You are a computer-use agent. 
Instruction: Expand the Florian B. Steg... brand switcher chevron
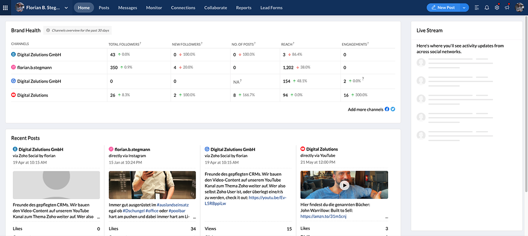(x=66, y=8)
